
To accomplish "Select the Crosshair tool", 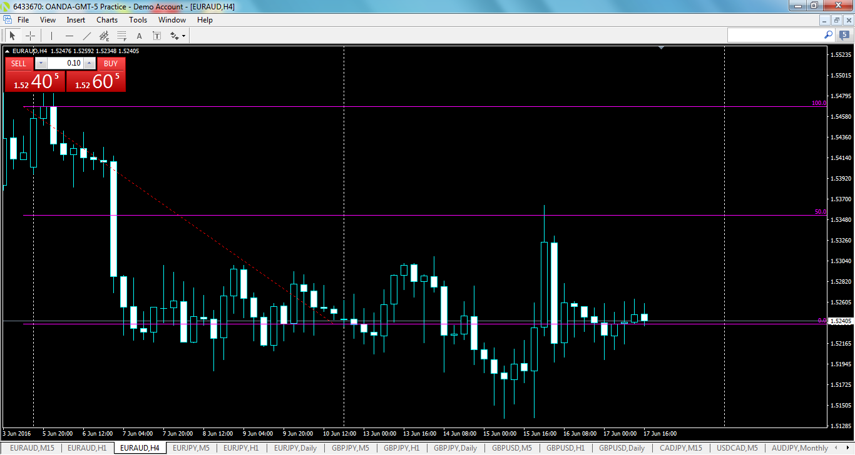I will pos(29,36).
